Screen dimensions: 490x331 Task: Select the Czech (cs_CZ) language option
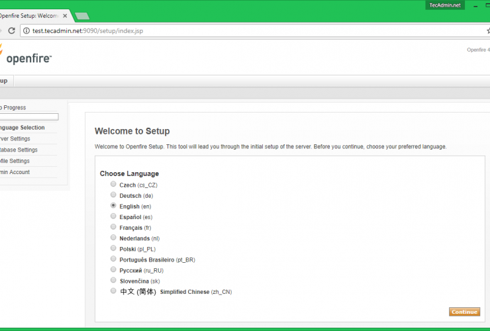113,185
